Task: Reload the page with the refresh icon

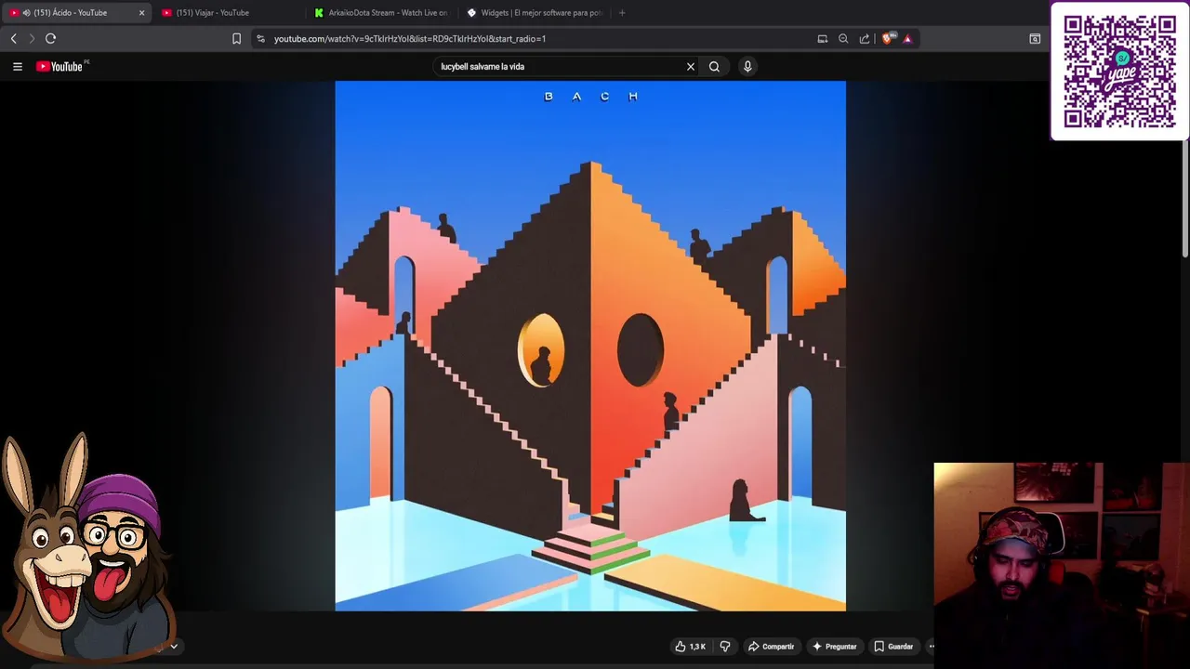Action: [x=51, y=39]
